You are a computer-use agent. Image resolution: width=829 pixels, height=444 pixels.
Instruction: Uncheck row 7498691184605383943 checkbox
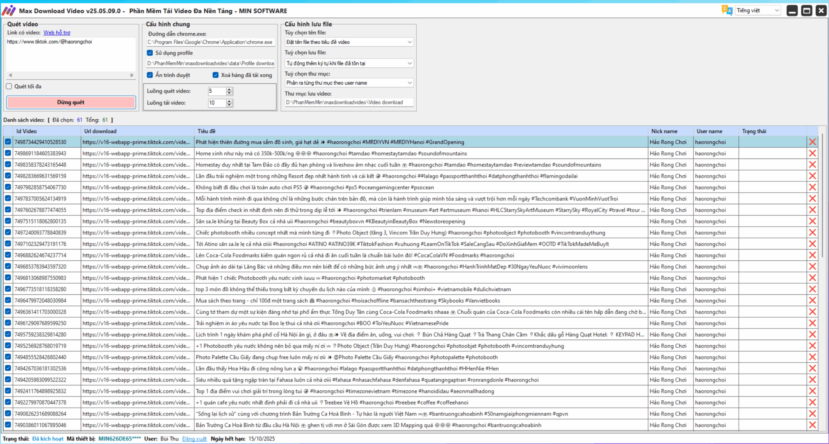(8, 153)
